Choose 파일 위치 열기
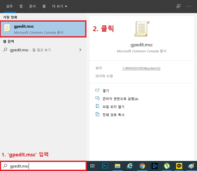Screen dimensions: 197x171 point(113,107)
